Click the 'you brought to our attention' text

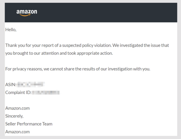coord(32,53)
